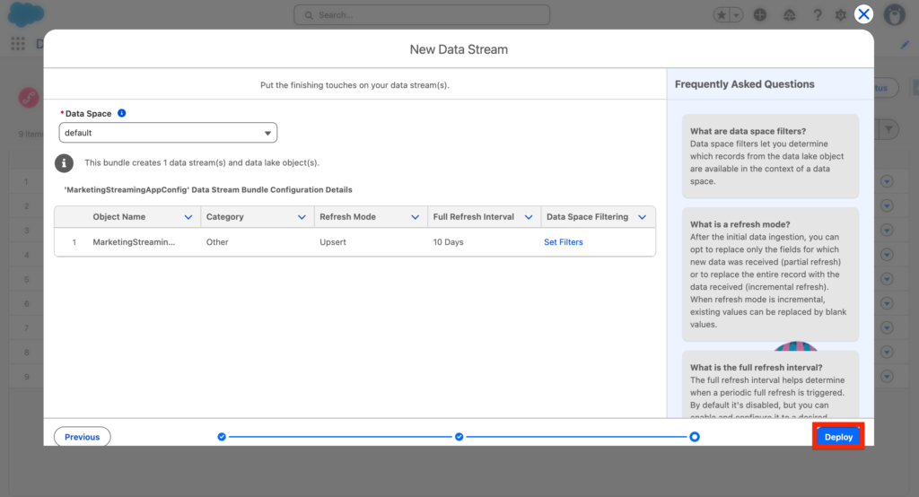Viewport: 919px width, 497px height.
Task: Expand the Category column menu
Action: tap(301, 217)
